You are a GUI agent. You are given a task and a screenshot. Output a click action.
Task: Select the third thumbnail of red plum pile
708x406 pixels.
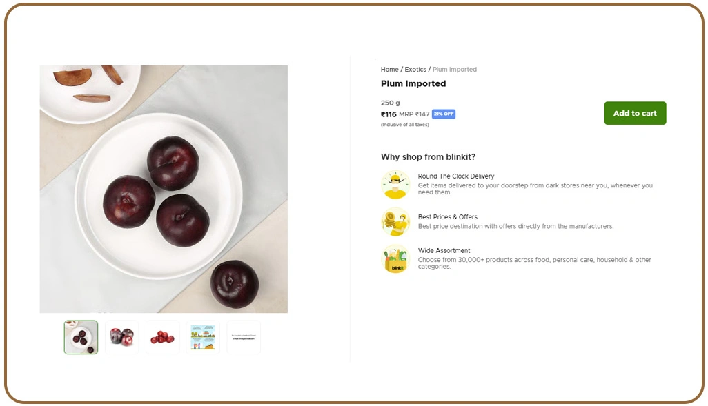pos(162,337)
